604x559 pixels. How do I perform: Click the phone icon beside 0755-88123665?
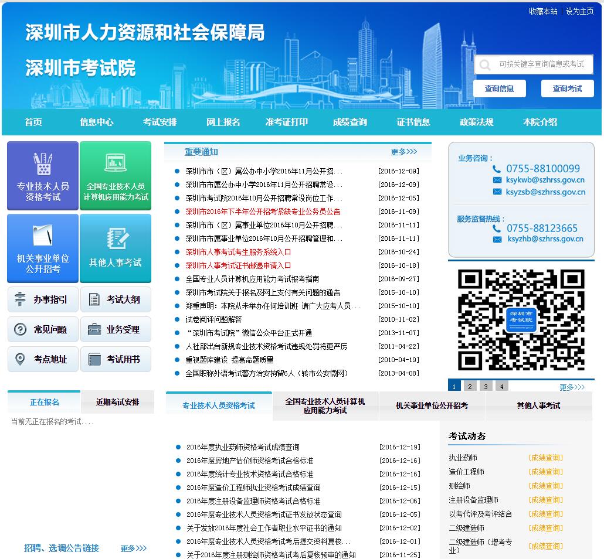[497, 229]
